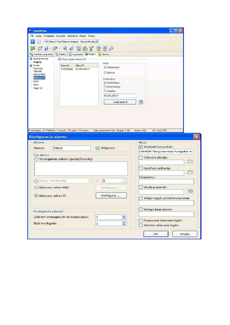Open the Narzędzia menu
Viewport: 230px width, 325px height.
coord(62,36)
